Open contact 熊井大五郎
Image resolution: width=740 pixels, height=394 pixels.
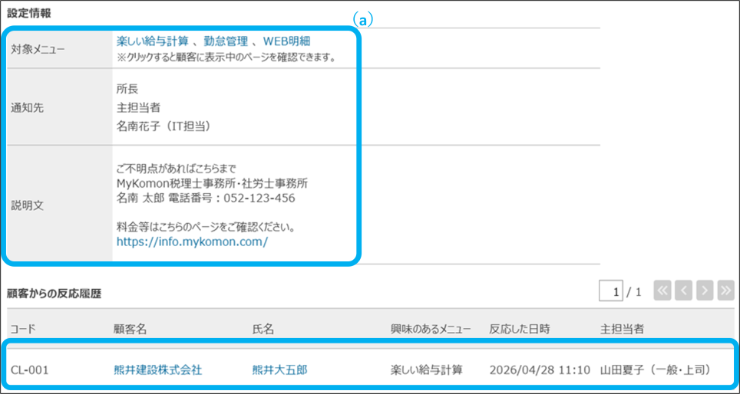pyautogui.click(x=280, y=370)
